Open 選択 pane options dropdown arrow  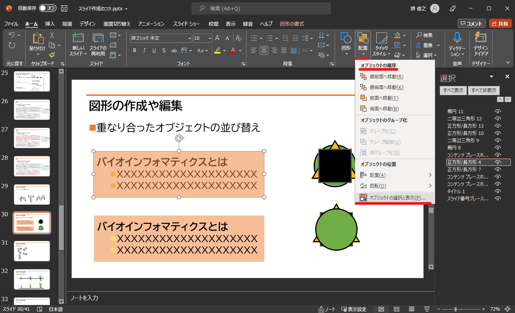[x=491, y=76]
